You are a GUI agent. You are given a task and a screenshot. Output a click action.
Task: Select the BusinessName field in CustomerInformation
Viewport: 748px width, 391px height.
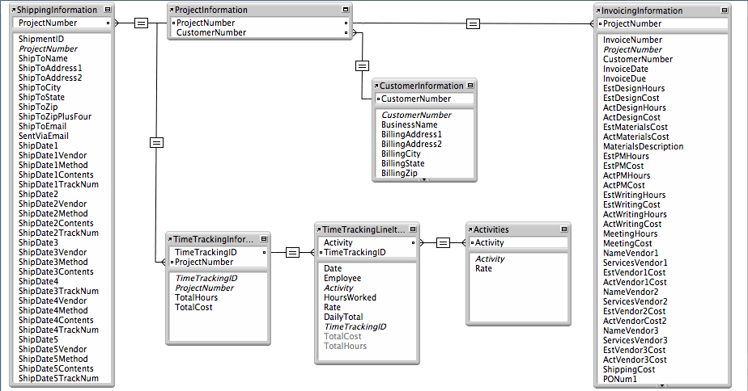tap(410, 125)
